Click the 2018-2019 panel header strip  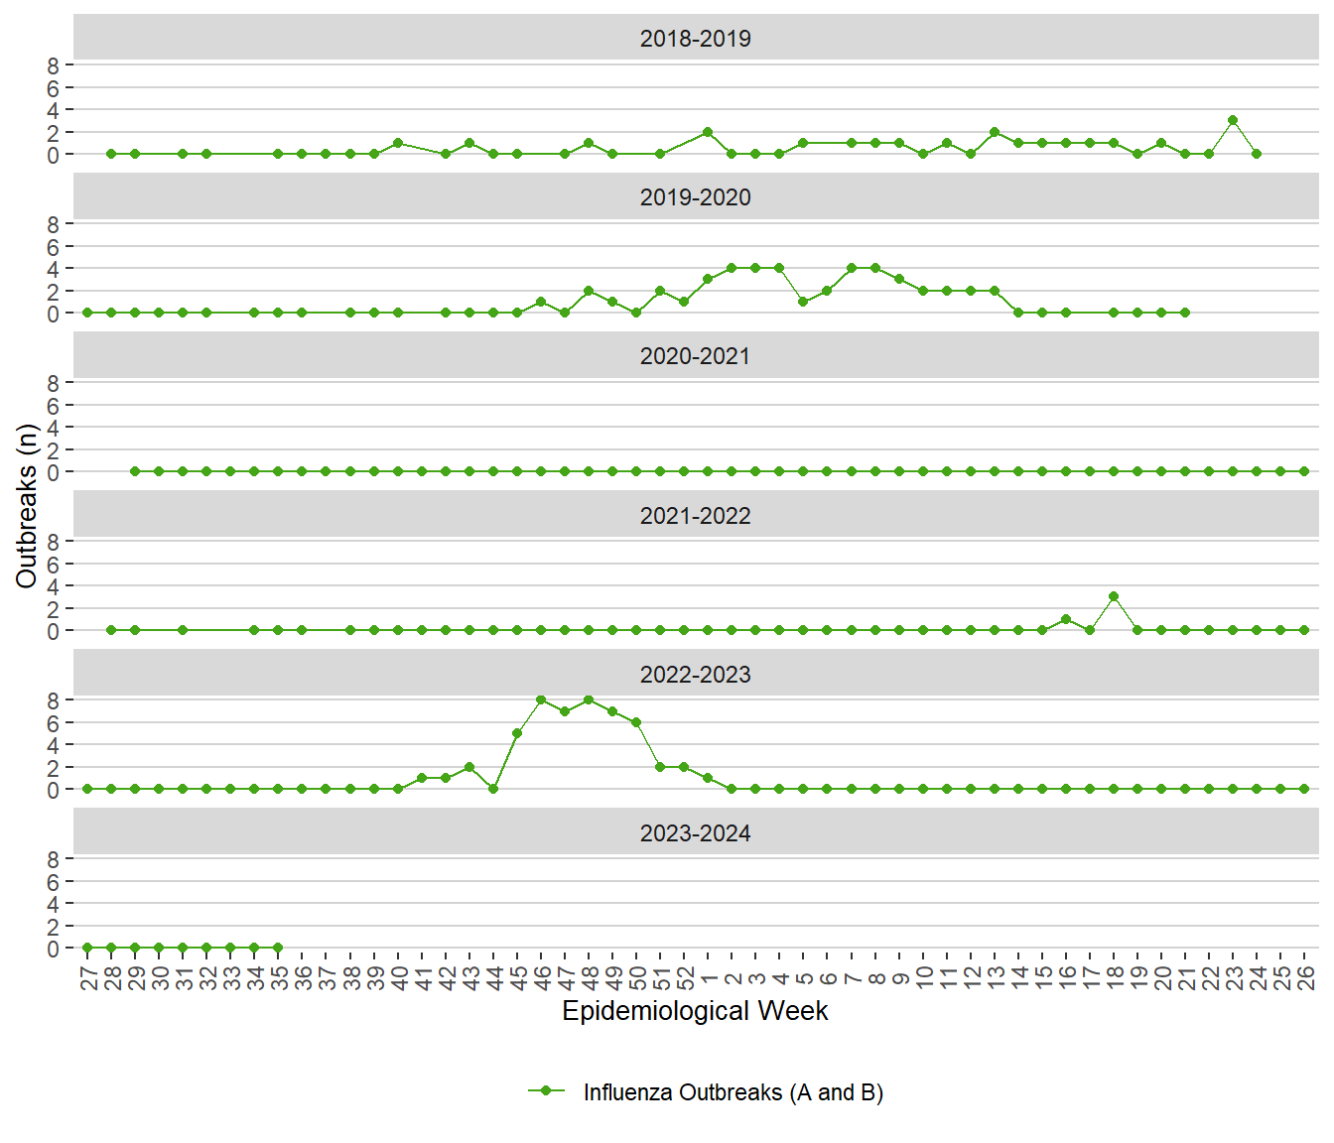click(695, 39)
